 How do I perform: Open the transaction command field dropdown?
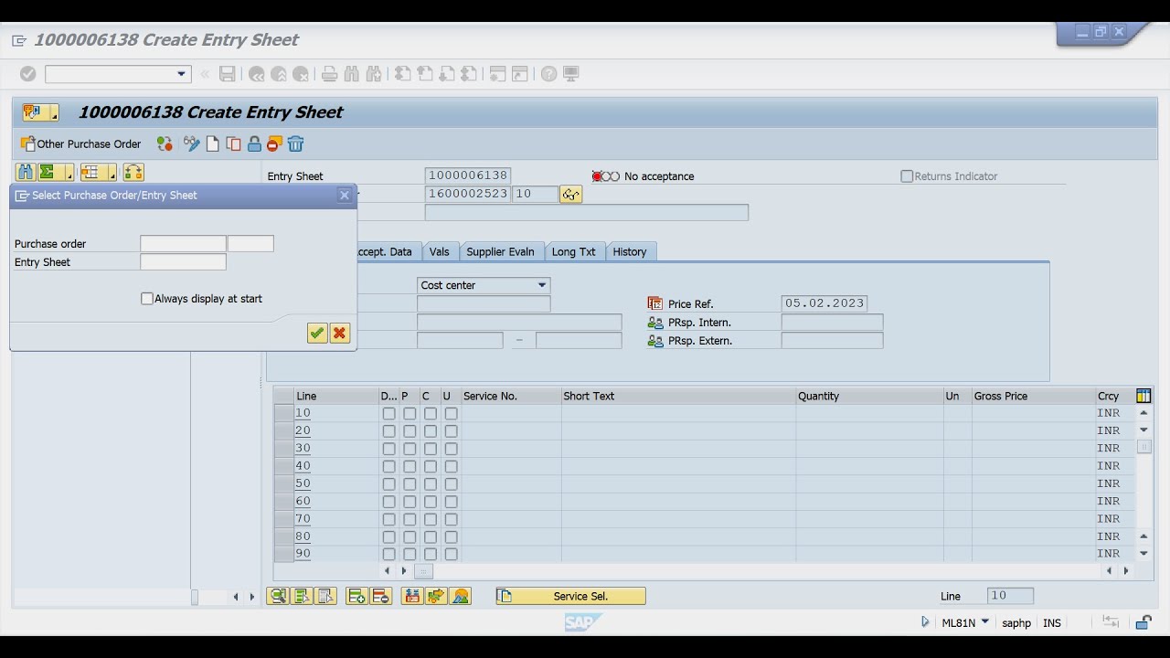[x=181, y=74]
